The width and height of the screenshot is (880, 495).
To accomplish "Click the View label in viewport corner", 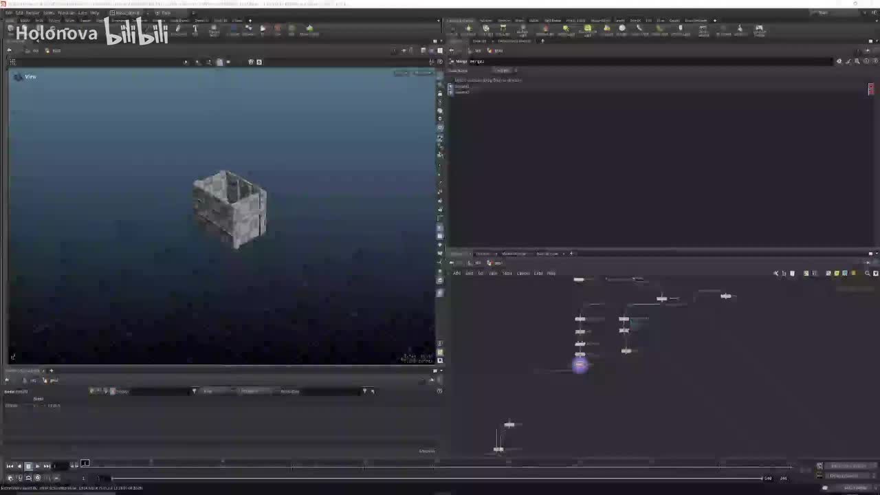I will point(30,76).
